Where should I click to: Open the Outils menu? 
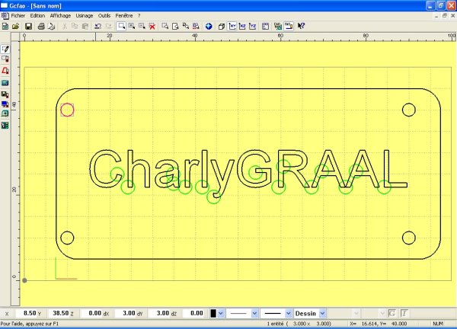pyautogui.click(x=104, y=16)
